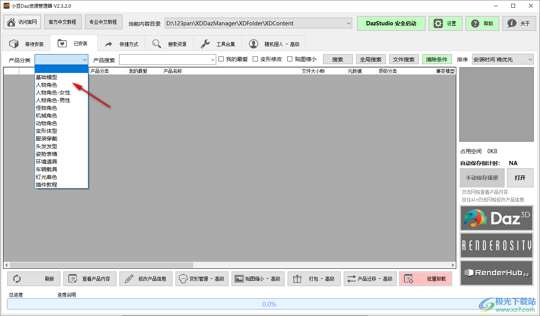Image resolution: width=540 pixels, height=316 pixels.
Task: Click the head icon on 变形管理 - 高级
Action: [183, 279]
